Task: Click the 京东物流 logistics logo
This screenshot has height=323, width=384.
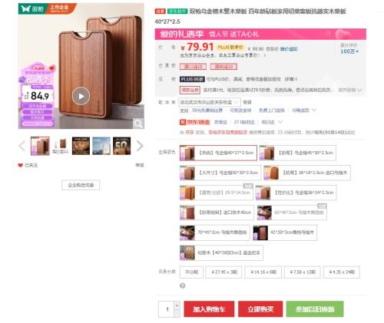Action: [x=195, y=122]
